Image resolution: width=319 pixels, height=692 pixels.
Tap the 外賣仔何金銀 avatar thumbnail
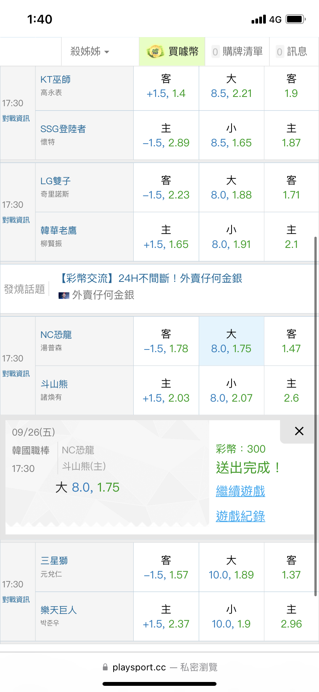coord(64,295)
